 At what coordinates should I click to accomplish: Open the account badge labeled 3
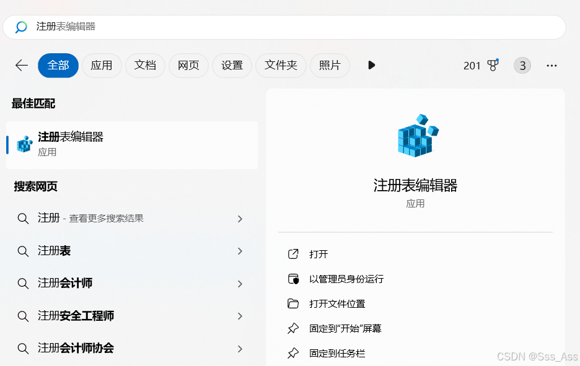522,66
